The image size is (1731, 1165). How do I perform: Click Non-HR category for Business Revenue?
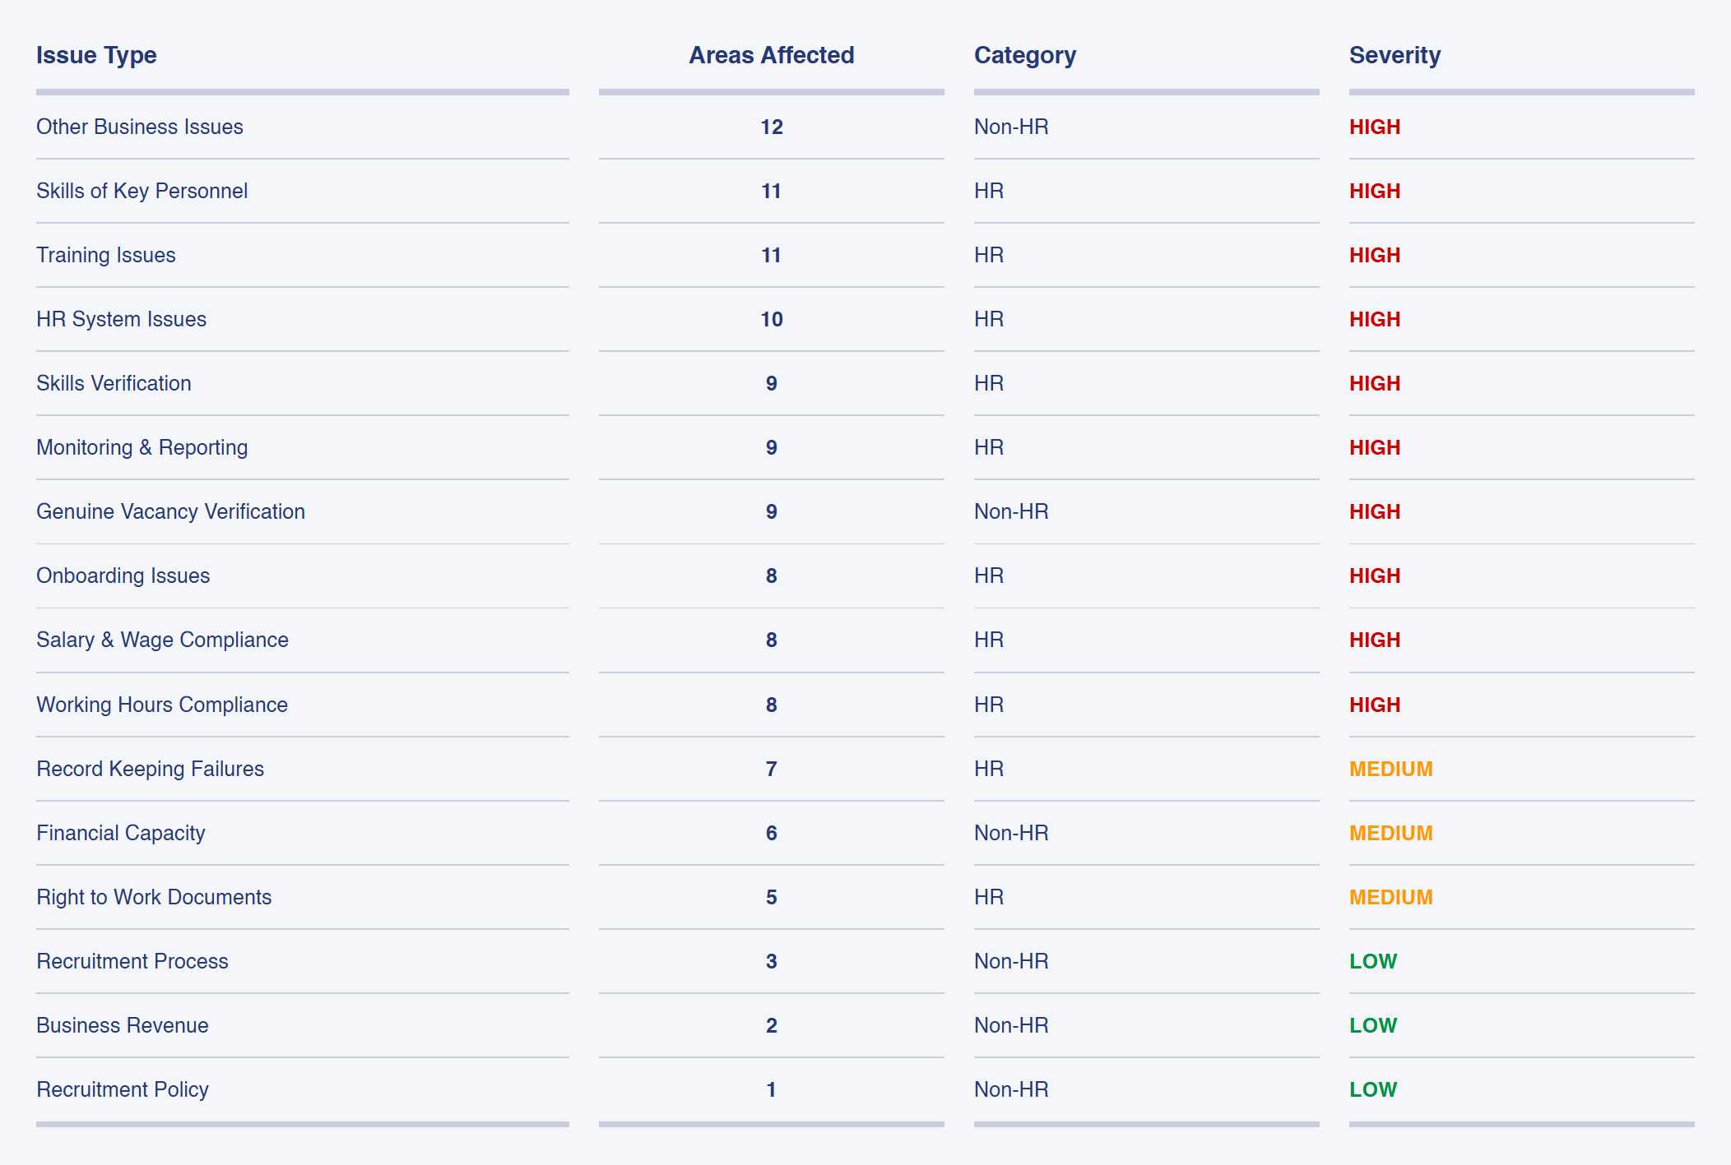point(1011,1025)
